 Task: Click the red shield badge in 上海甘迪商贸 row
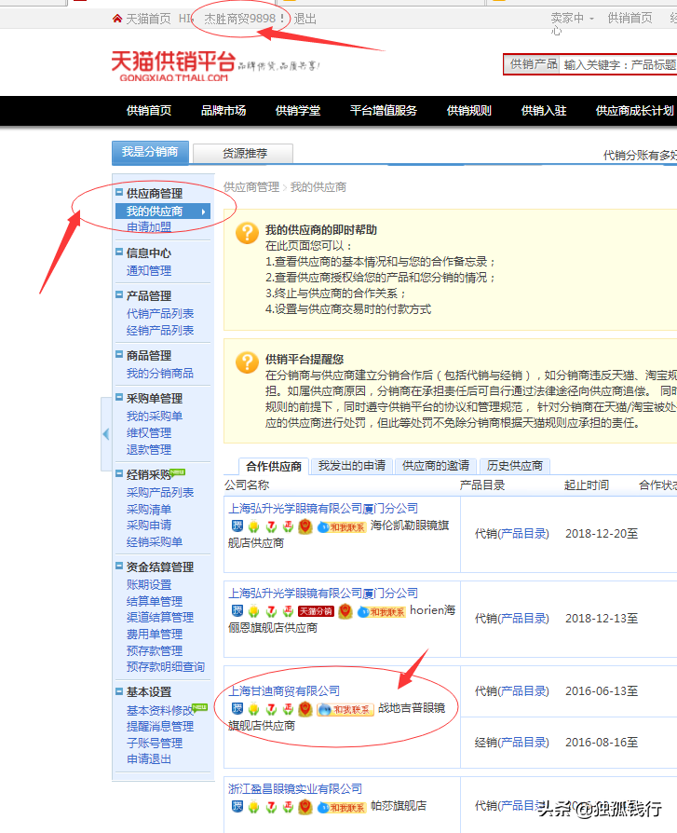(305, 709)
